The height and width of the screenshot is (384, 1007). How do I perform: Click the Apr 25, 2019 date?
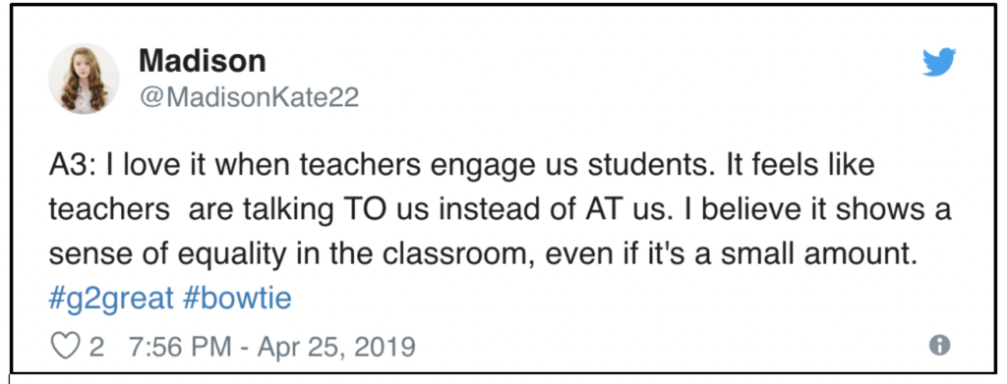(336, 347)
